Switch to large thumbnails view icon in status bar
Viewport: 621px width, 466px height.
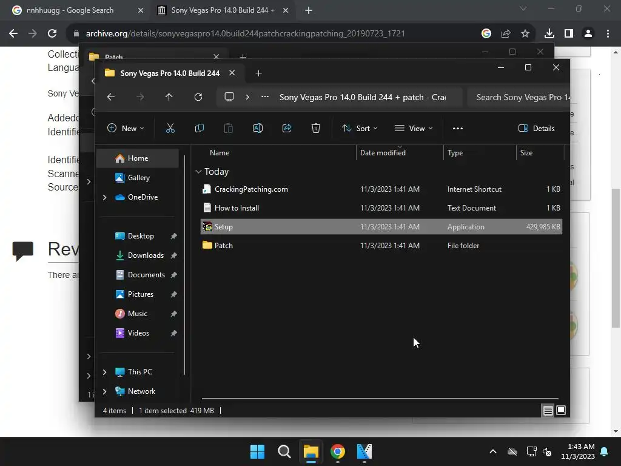pyautogui.click(x=561, y=411)
